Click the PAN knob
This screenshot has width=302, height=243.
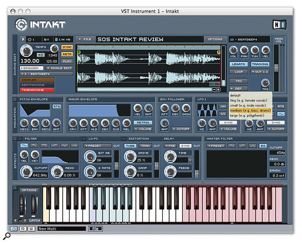click(244, 50)
